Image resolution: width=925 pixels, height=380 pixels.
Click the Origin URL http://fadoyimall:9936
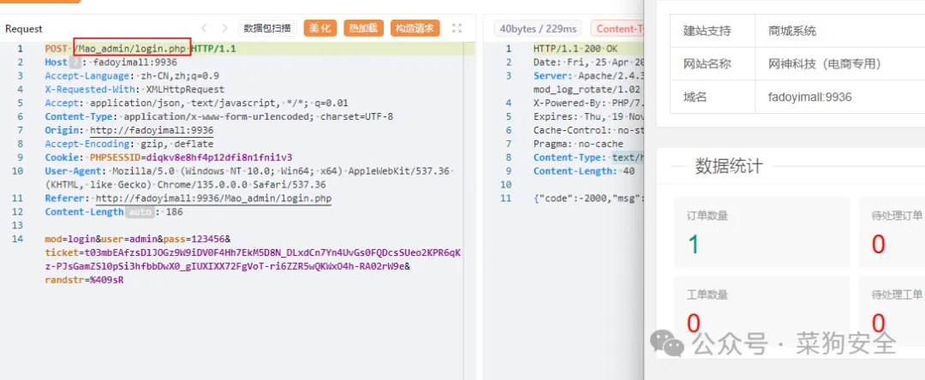[152, 130]
